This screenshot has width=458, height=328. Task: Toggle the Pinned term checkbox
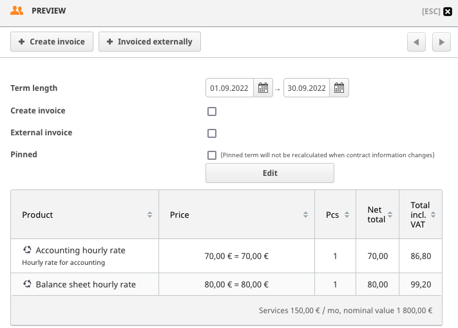212,155
